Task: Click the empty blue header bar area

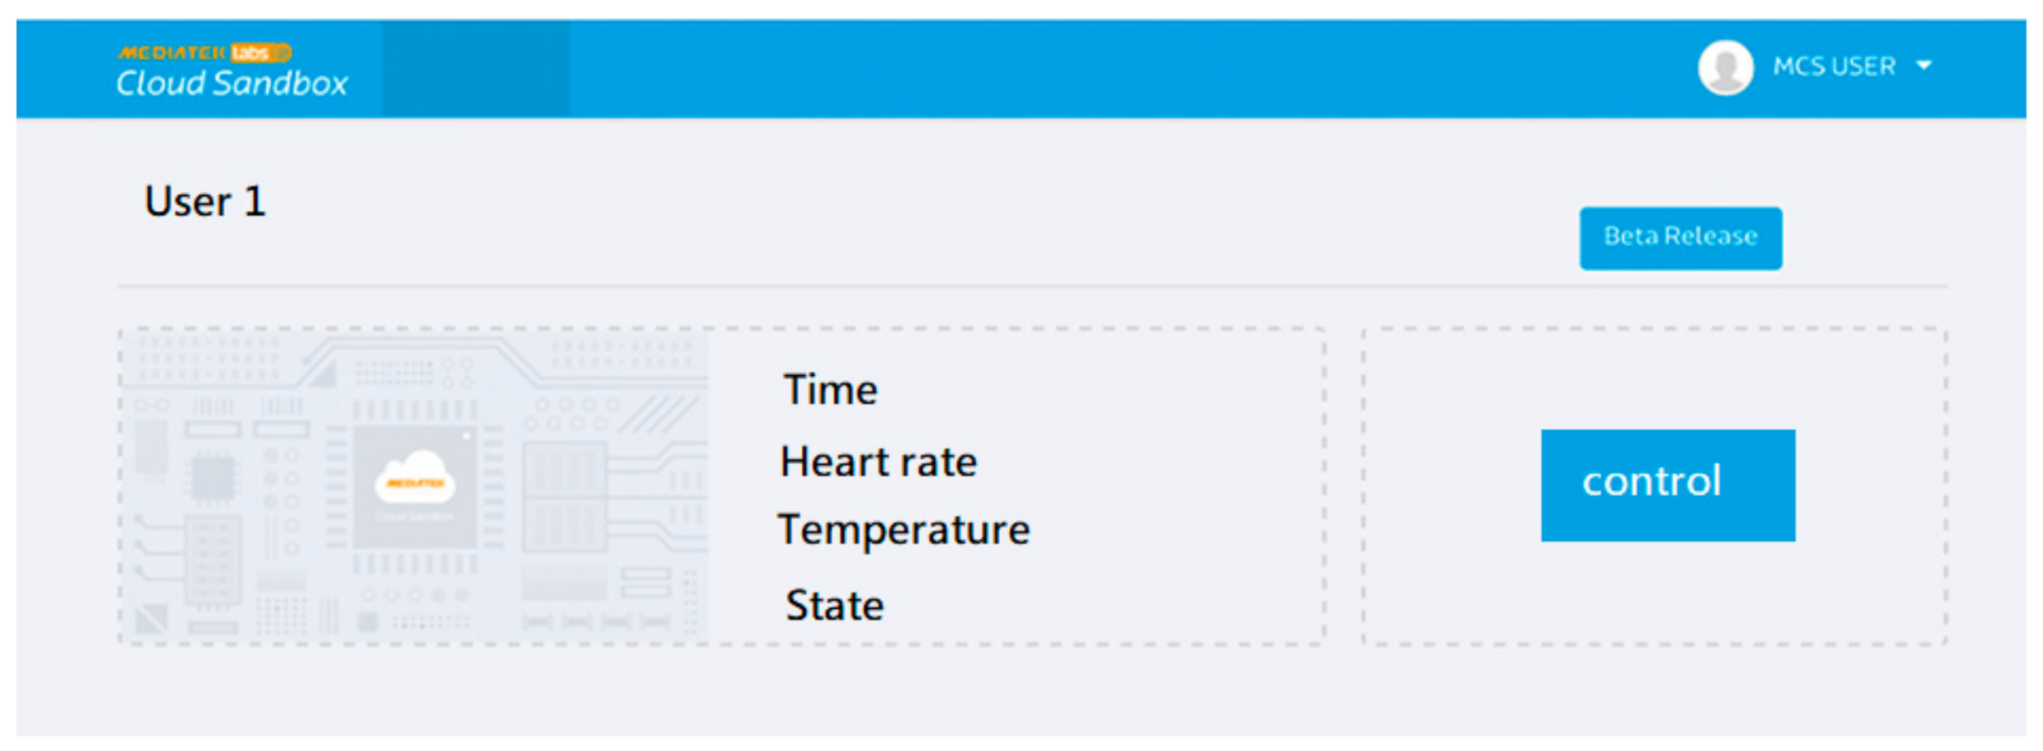Action: (1110, 69)
